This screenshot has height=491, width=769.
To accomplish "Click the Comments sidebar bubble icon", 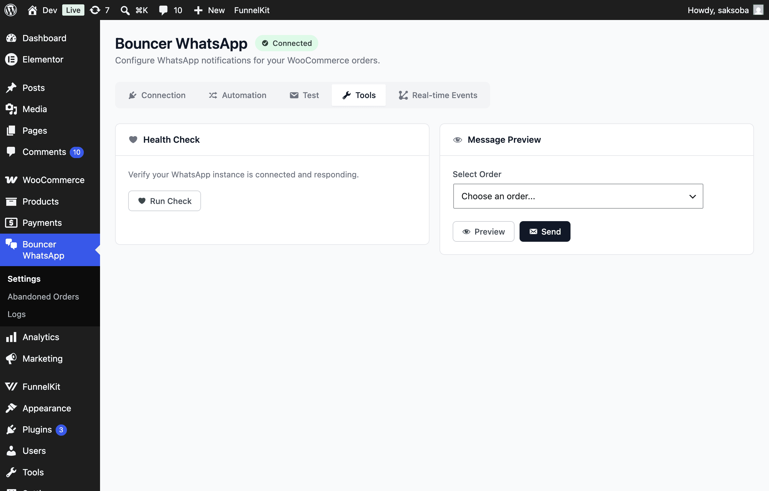I will pyautogui.click(x=11, y=152).
